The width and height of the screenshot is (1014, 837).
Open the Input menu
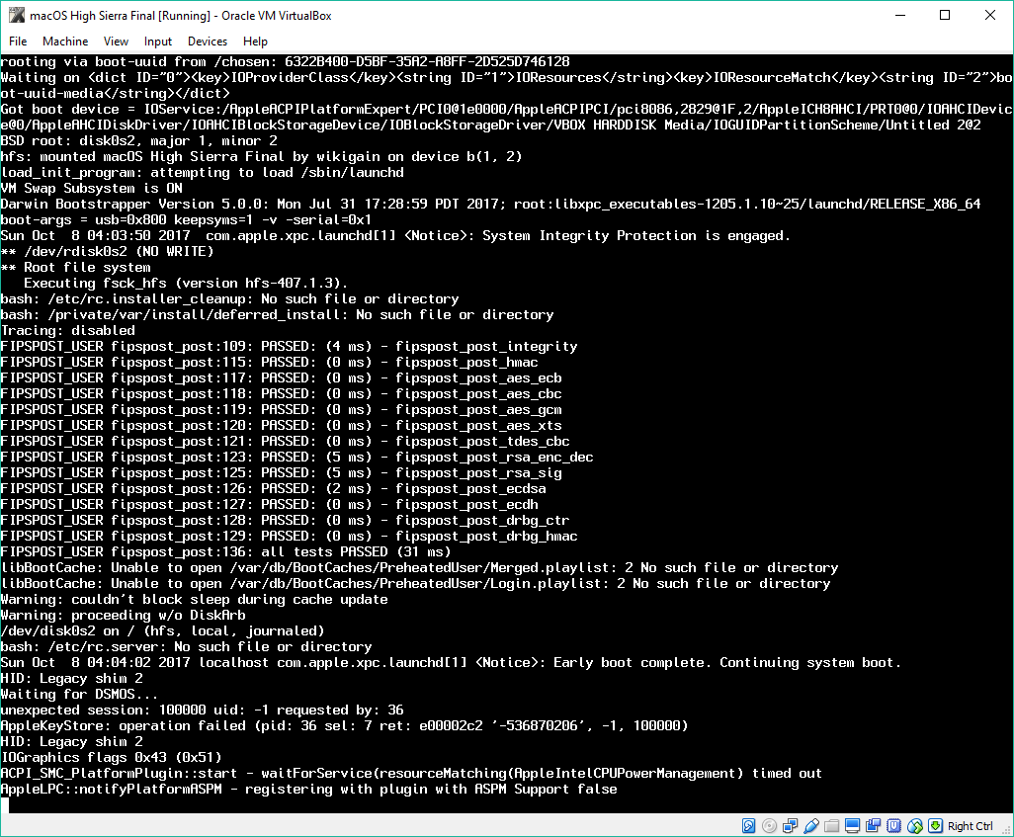point(158,42)
